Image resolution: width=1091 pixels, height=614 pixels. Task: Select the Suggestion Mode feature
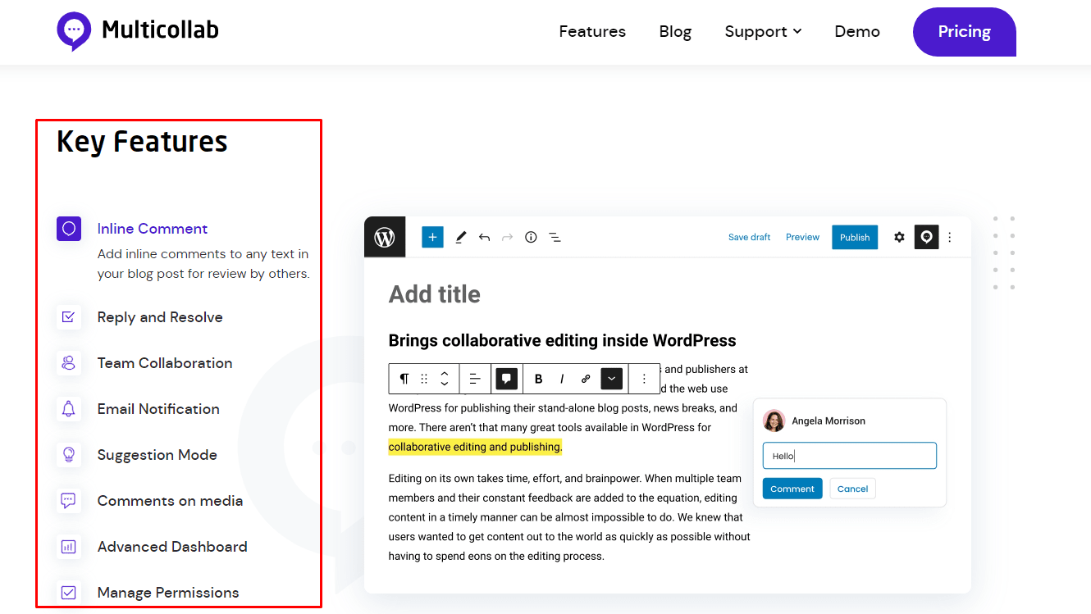157,455
